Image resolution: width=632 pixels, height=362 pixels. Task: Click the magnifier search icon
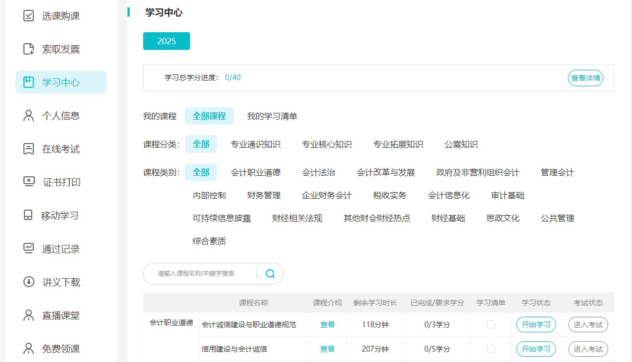[x=270, y=274]
